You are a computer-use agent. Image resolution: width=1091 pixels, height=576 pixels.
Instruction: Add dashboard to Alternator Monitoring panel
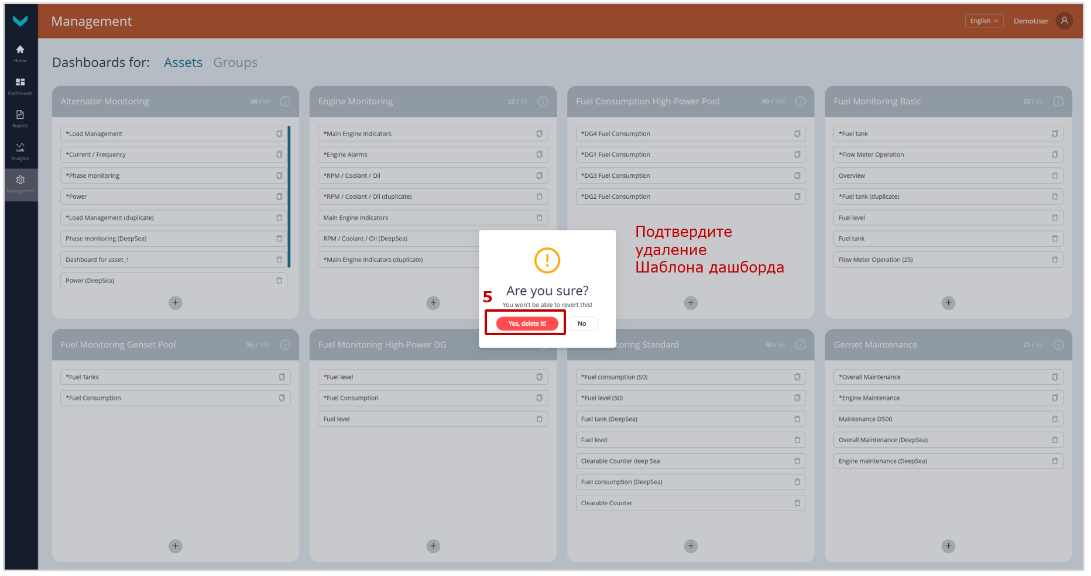176,303
